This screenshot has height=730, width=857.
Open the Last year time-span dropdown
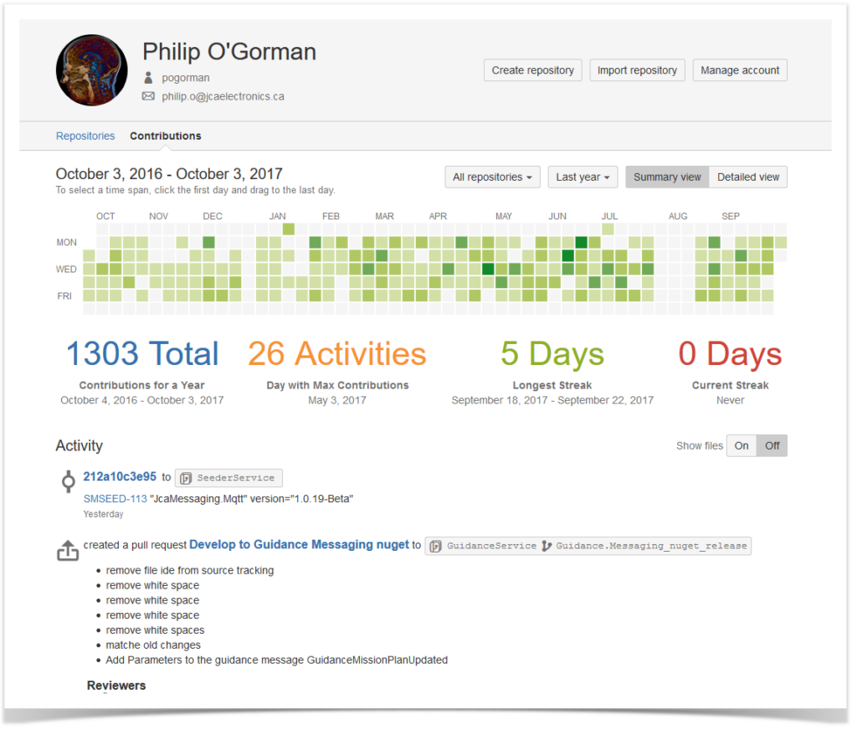[x=582, y=177]
